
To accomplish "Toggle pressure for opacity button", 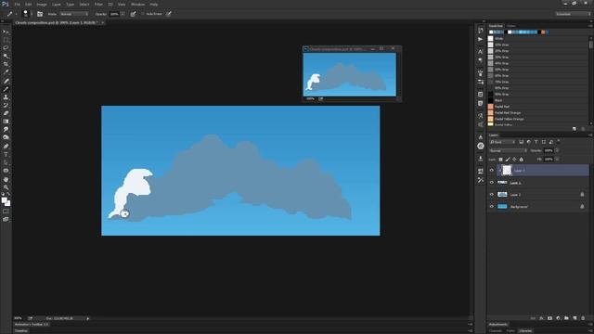I will point(133,14).
